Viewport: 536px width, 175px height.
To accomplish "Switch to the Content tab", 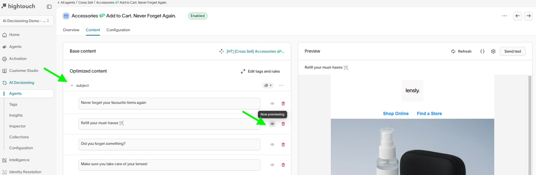I will 93,30.
